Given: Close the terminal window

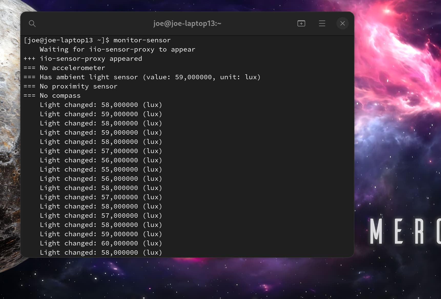Looking at the screenshot, I should coord(342,24).
